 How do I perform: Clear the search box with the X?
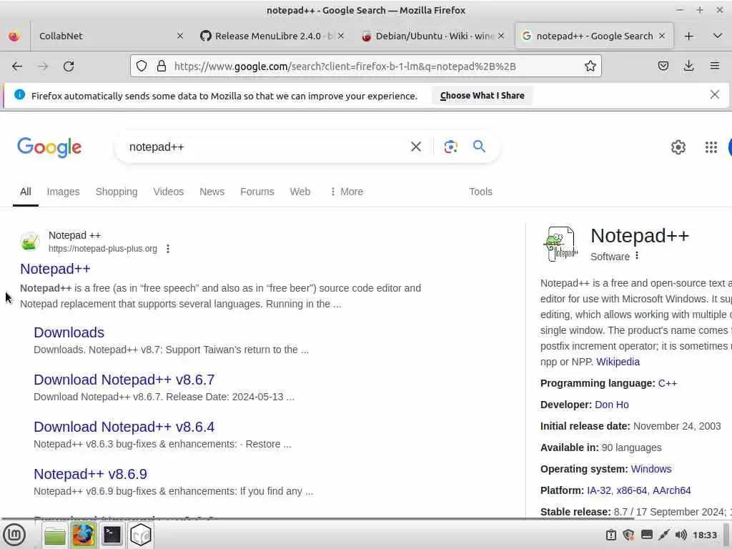click(415, 147)
